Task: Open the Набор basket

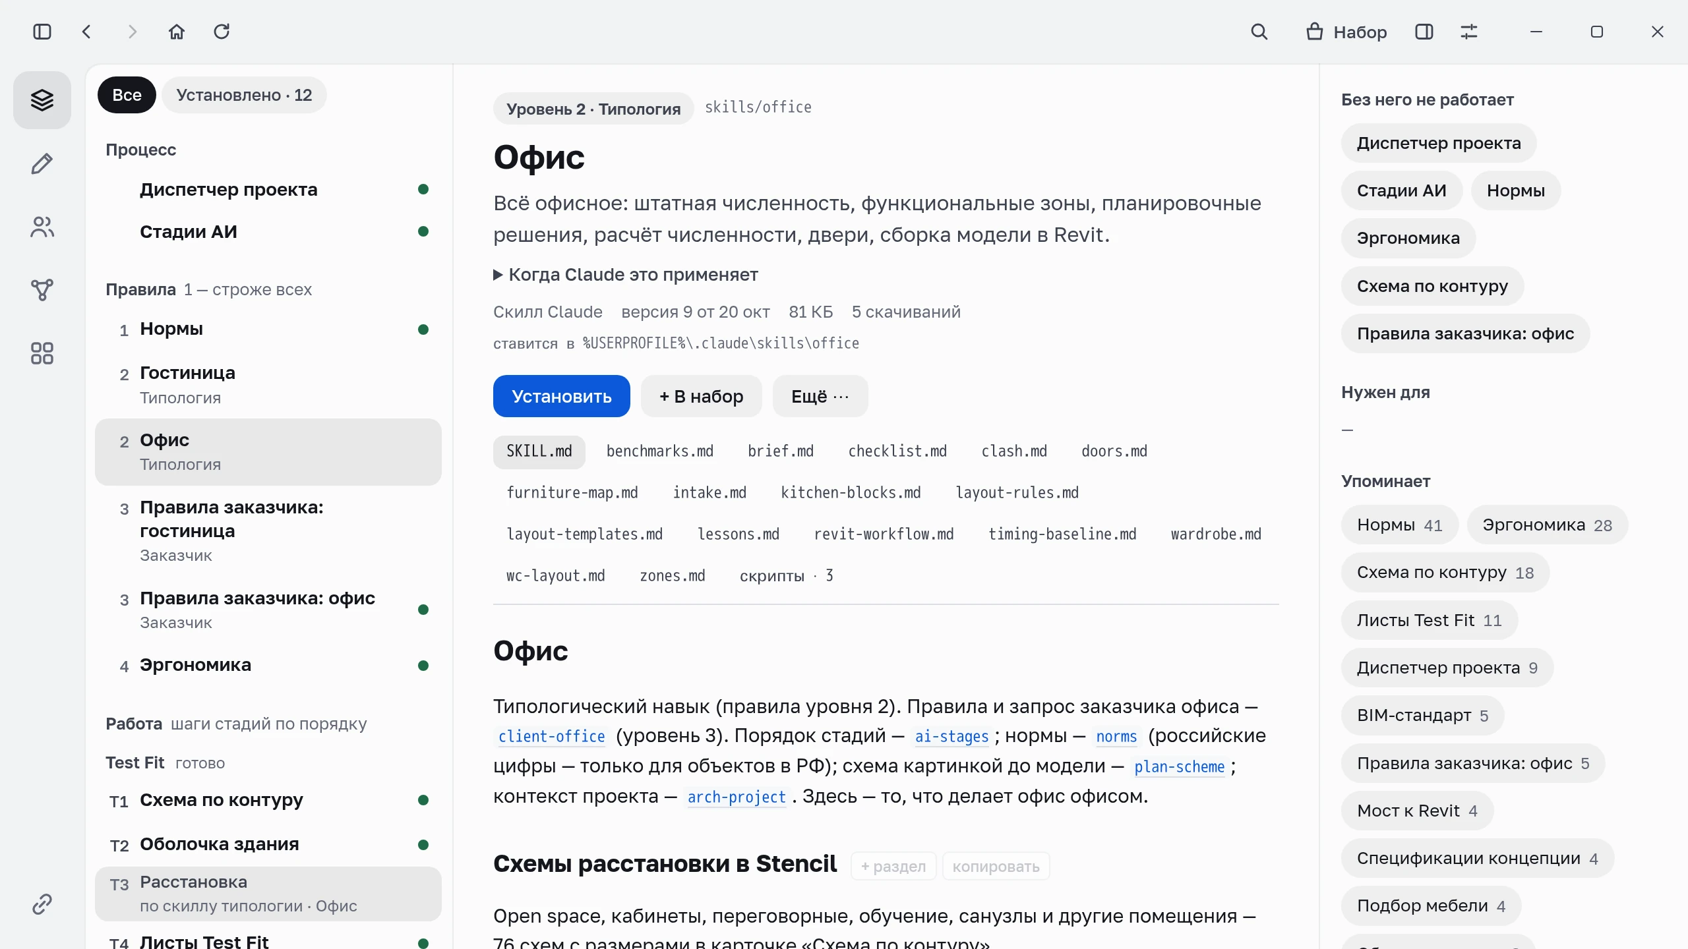Action: pyautogui.click(x=1346, y=32)
